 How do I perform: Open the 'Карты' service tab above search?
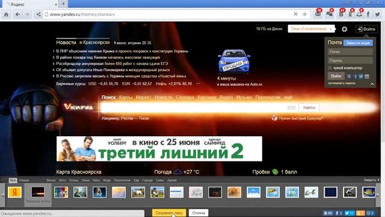coord(126,98)
